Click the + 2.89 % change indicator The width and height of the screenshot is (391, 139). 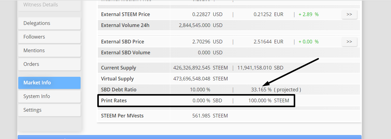pyautogui.click(x=309, y=14)
